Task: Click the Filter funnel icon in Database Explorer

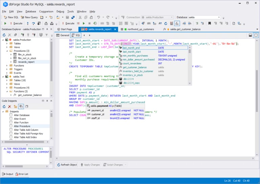Action: pos(47,35)
